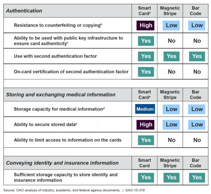Image resolution: width=211 pixels, height=194 pixels.
Task: Click Bar Code Yes for second authentication factor
Action: (197, 56)
